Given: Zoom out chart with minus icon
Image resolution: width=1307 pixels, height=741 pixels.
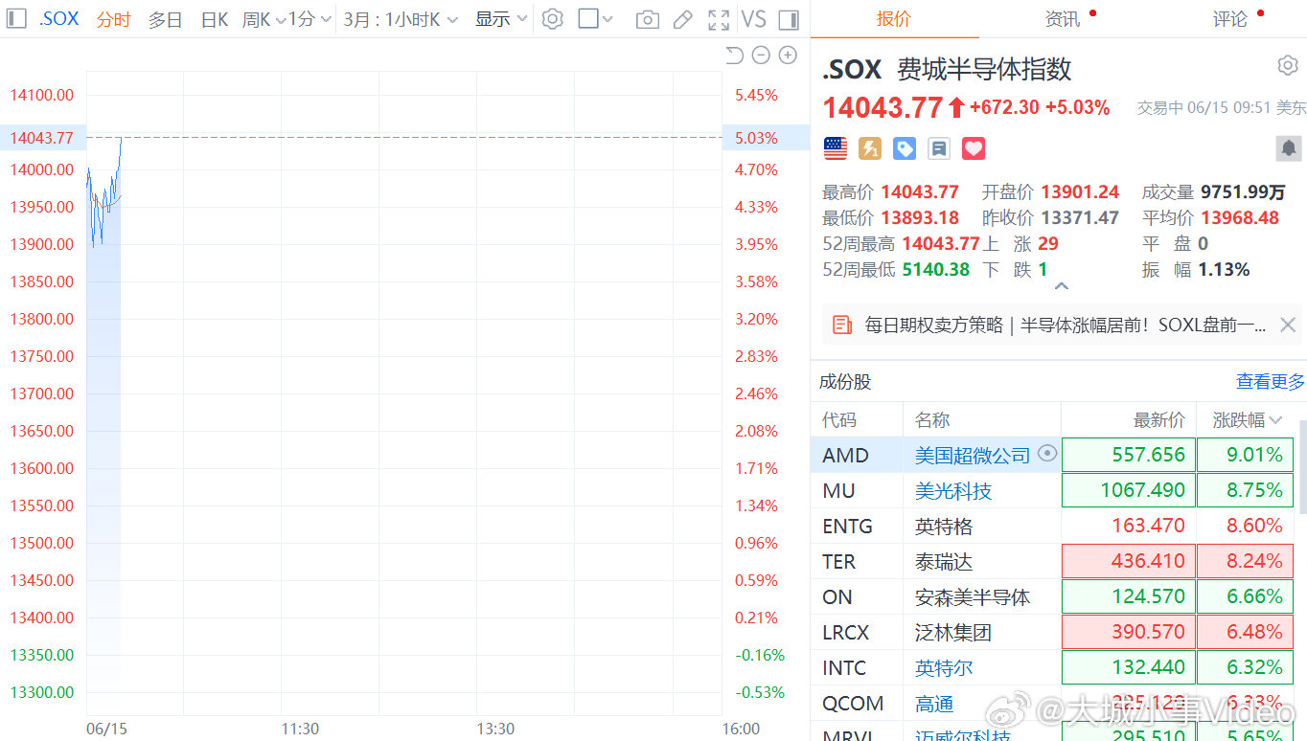Looking at the screenshot, I should tap(761, 56).
